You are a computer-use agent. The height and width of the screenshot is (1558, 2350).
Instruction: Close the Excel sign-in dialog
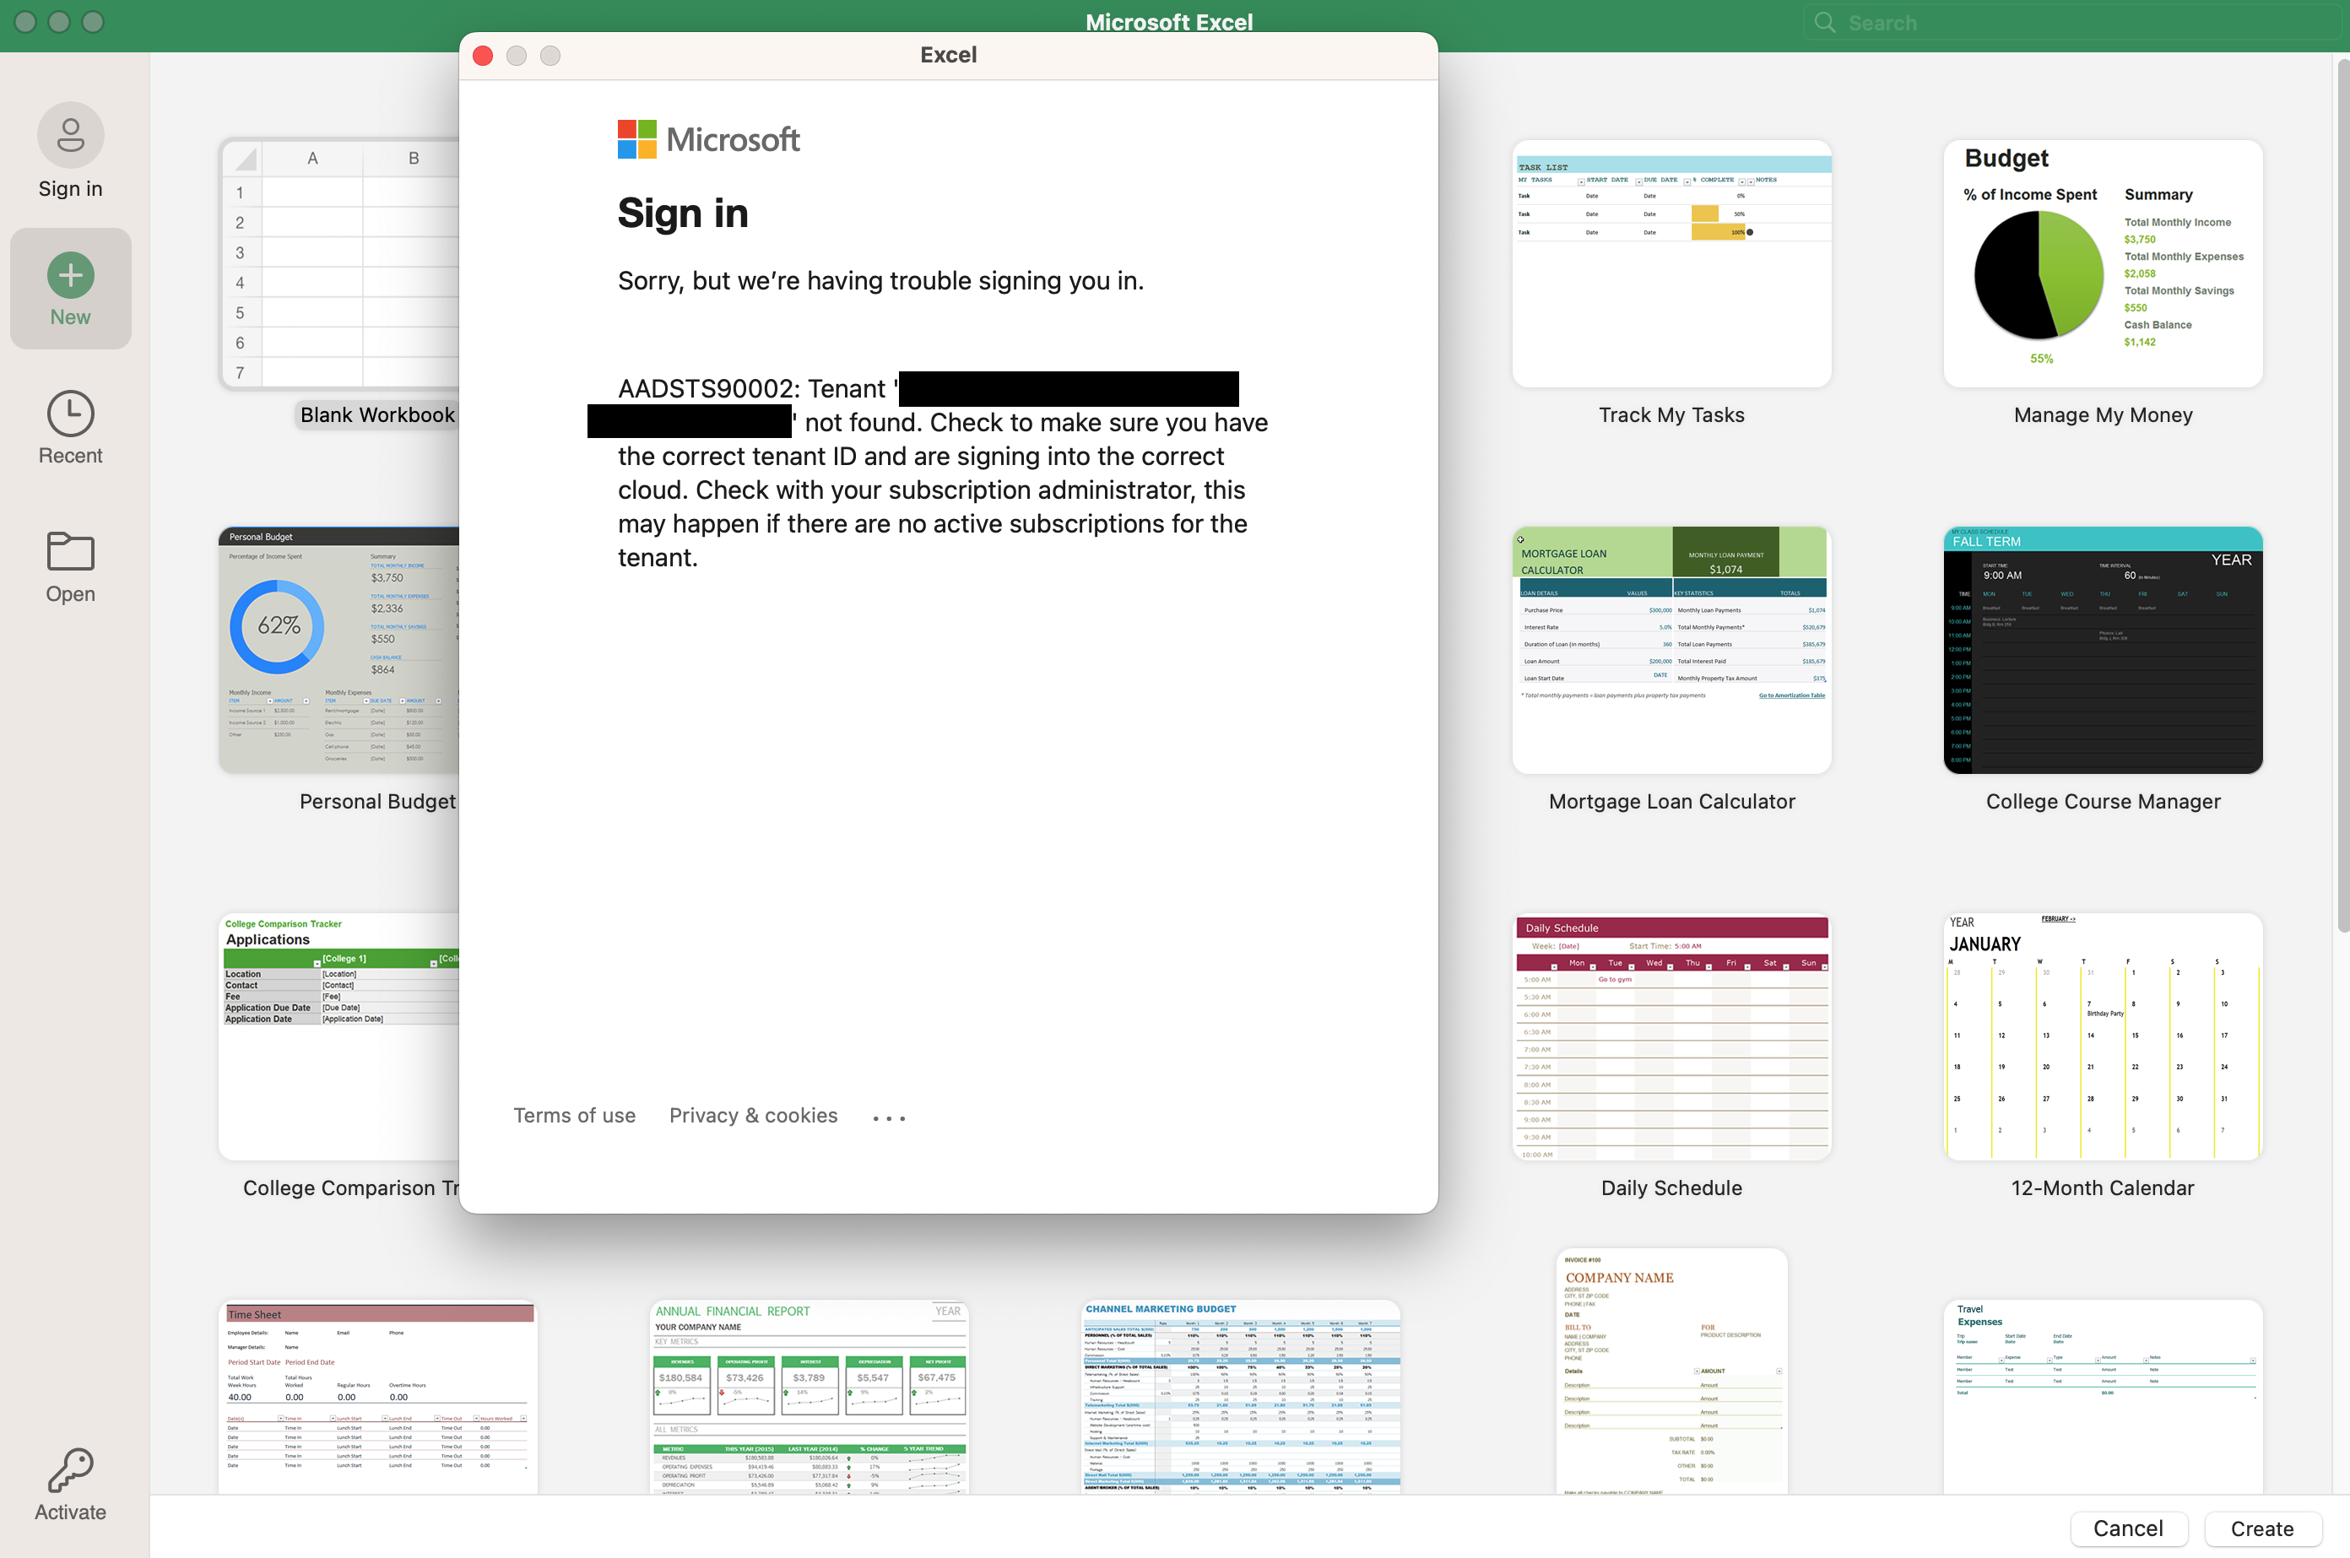pos(483,56)
